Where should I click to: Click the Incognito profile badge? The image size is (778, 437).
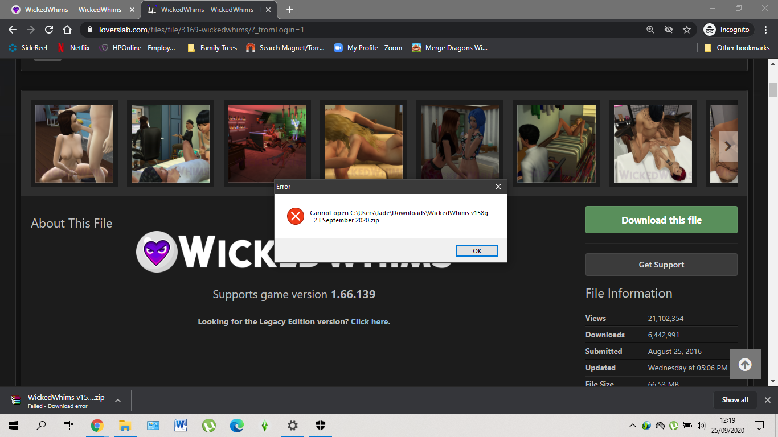click(728, 30)
